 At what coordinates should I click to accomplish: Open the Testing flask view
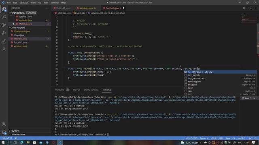tap(4, 49)
